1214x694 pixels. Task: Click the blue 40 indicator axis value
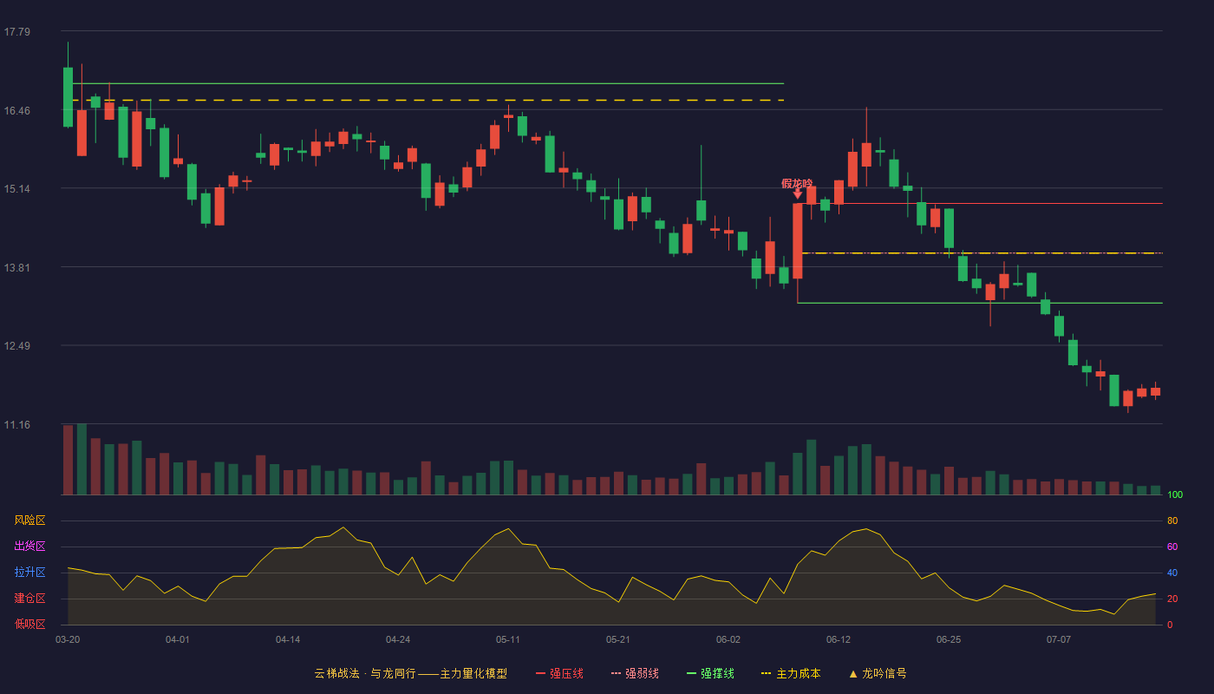point(1172,573)
